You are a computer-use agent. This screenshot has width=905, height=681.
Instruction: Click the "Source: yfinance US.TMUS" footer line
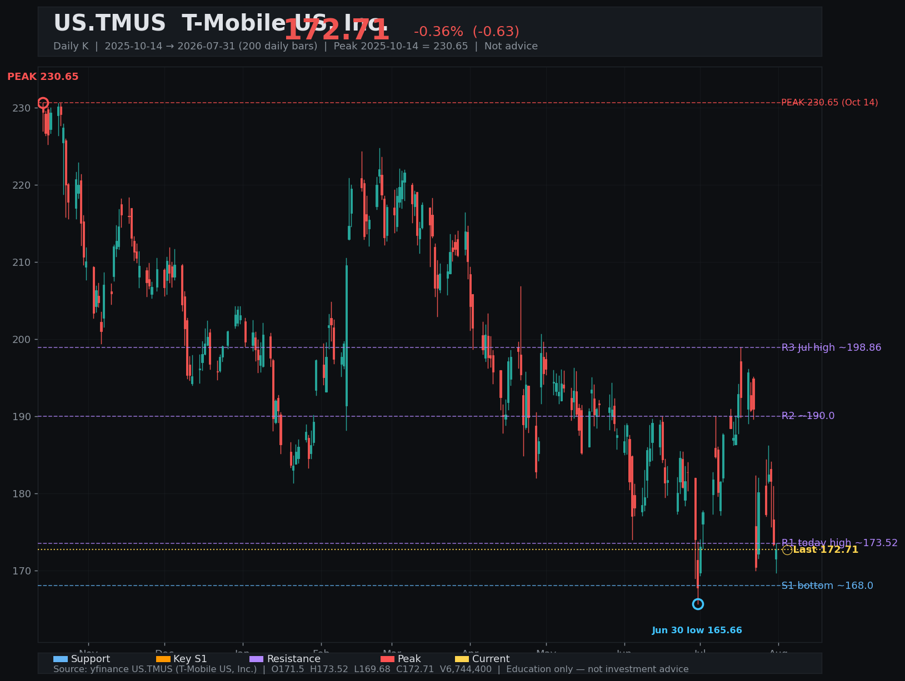pyautogui.click(x=371, y=669)
